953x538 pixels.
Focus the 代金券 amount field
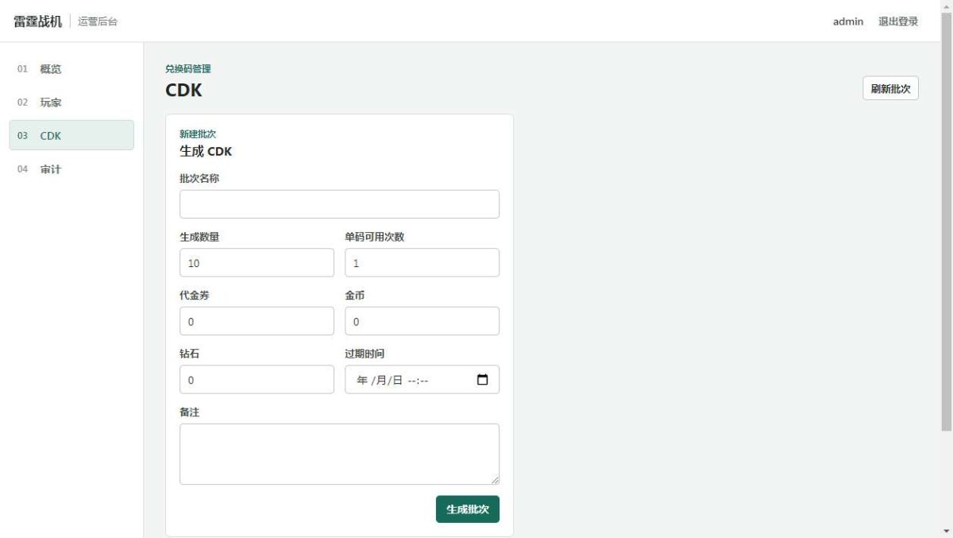(257, 321)
